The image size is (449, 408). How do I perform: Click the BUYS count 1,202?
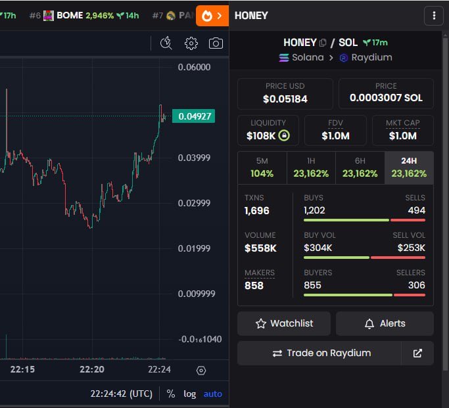click(x=314, y=211)
